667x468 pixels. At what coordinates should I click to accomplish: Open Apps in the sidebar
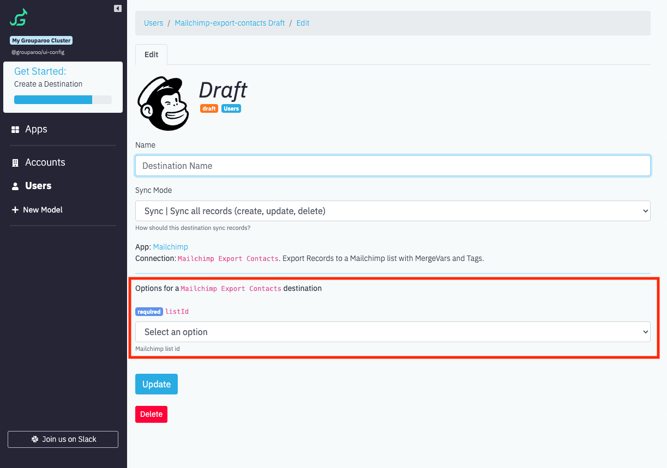(36, 129)
